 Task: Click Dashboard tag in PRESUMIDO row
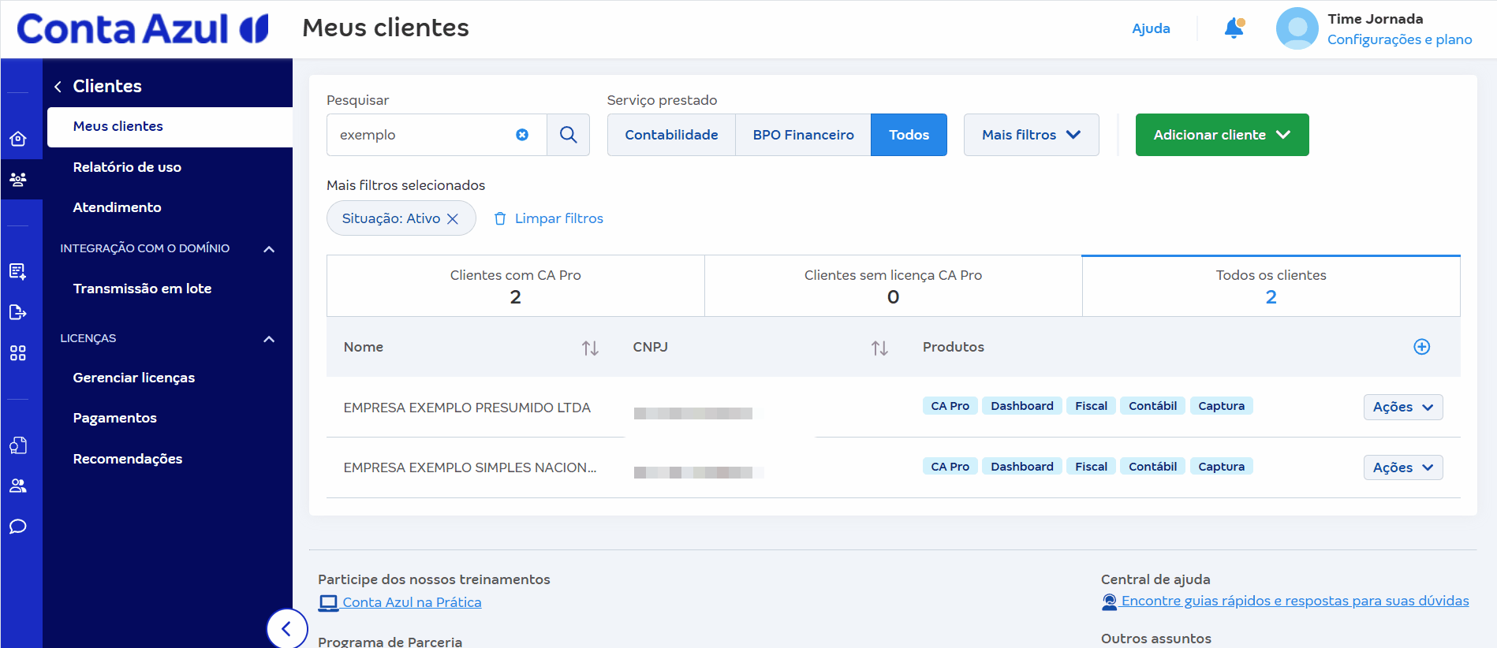click(x=1022, y=406)
